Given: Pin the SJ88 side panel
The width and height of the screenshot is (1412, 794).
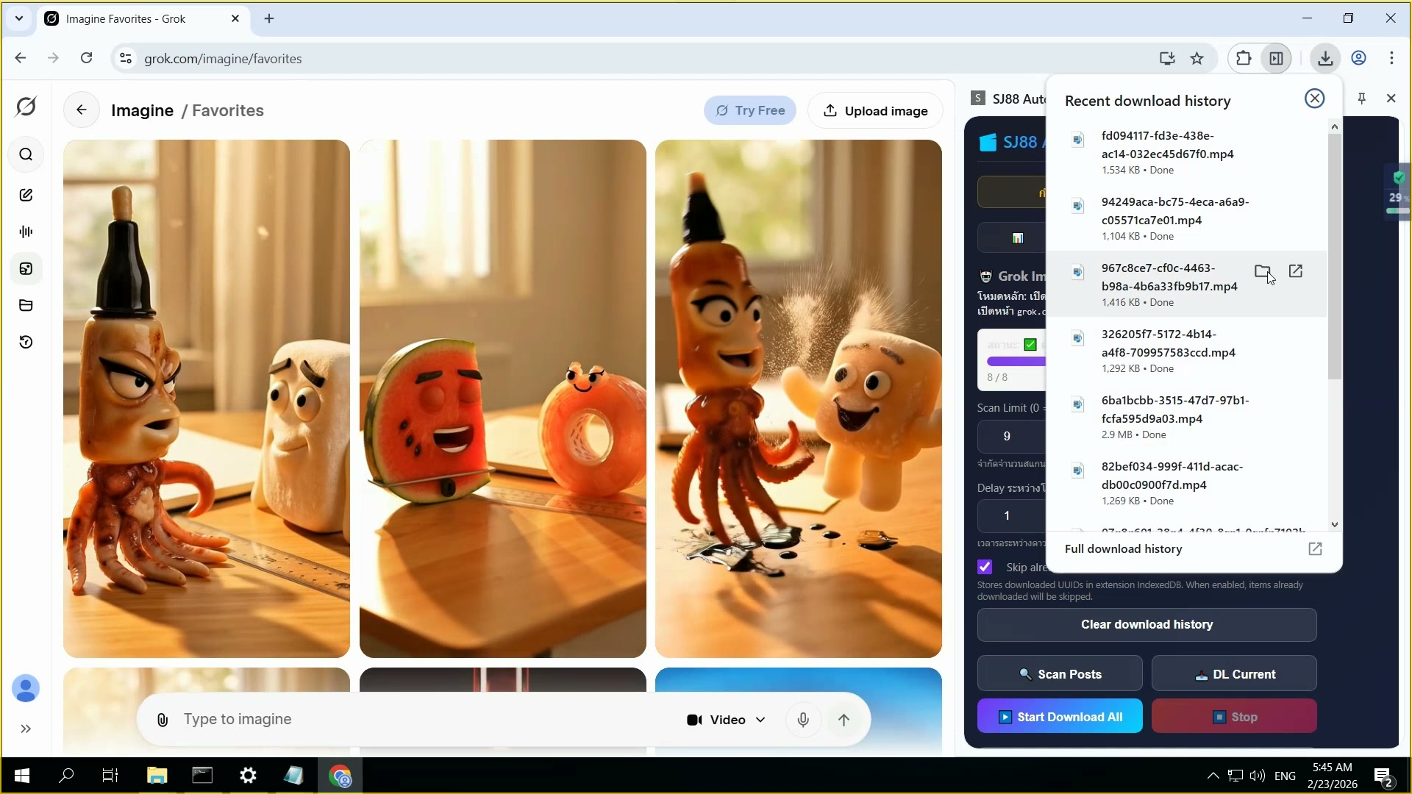Looking at the screenshot, I should (x=1361, y=99).
